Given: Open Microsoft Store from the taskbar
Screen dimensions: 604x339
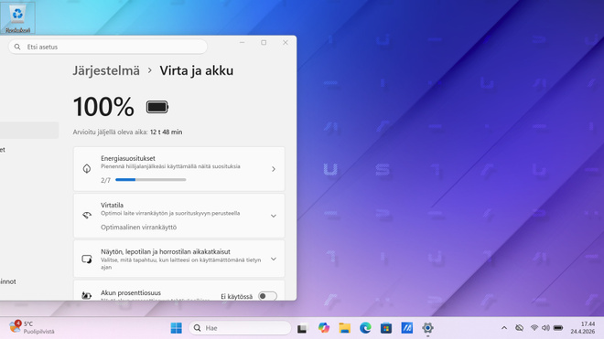Looking at the screenshot, I should 386,328.
